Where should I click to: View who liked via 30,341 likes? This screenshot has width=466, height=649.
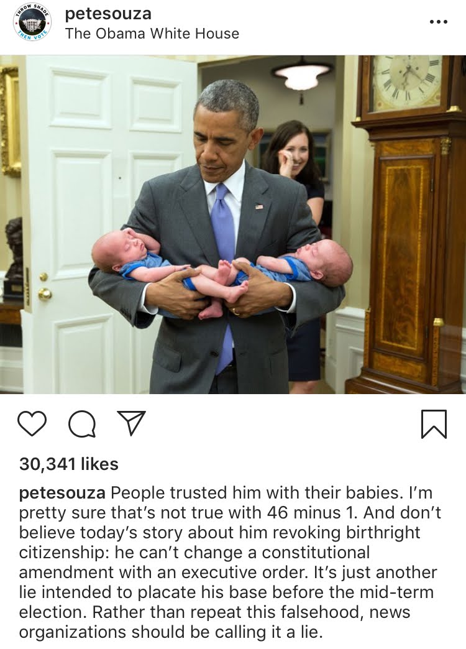click(69, 464)
